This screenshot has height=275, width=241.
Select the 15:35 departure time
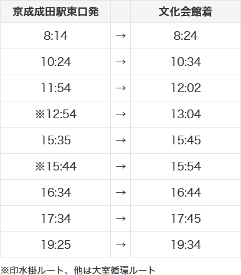56,140
